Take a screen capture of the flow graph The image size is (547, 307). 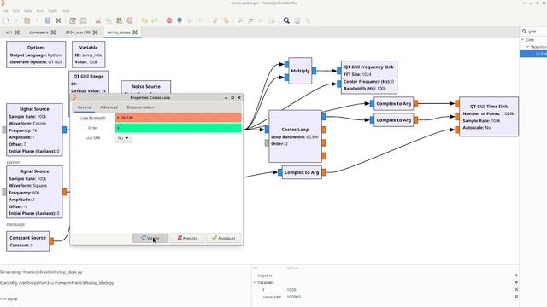(84, 20)
